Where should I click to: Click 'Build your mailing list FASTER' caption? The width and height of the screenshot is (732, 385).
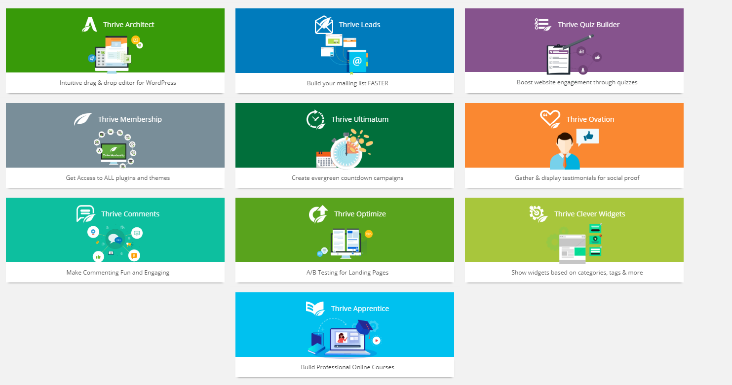click(347, 83)
